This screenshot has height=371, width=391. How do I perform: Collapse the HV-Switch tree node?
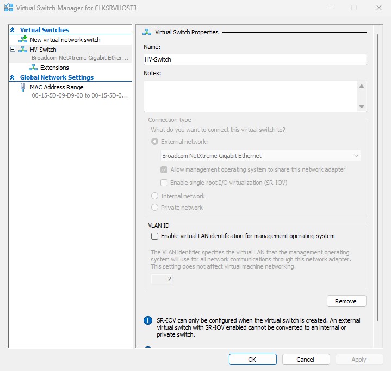(x=13, y=50)
